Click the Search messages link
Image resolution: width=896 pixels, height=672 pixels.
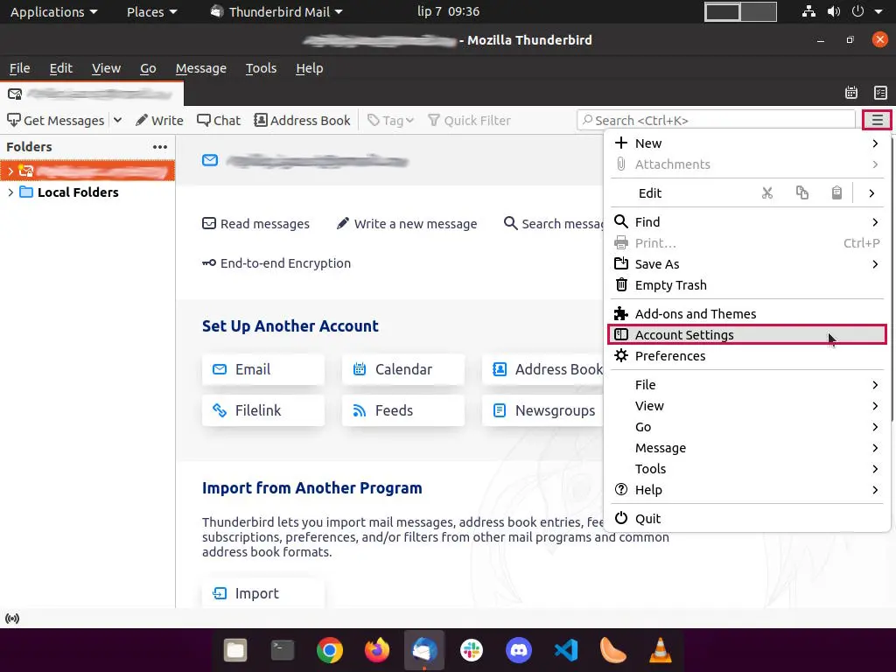tap(553, 224)
